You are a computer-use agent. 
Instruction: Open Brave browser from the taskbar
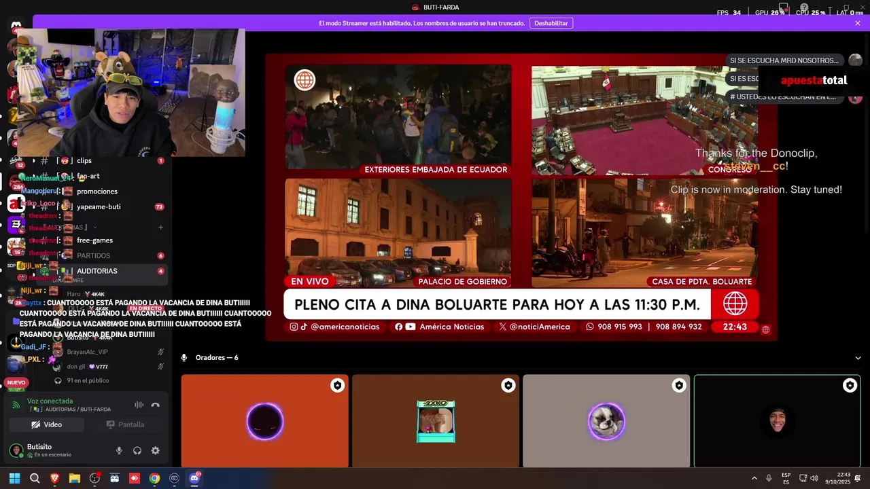pos(54,478)
